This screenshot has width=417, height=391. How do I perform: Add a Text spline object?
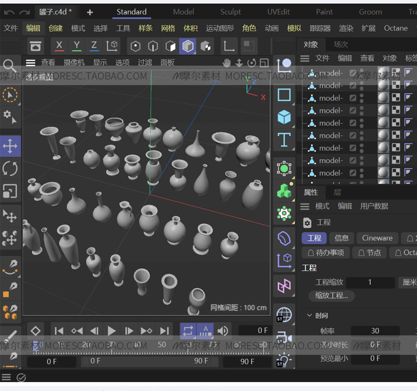284,140
